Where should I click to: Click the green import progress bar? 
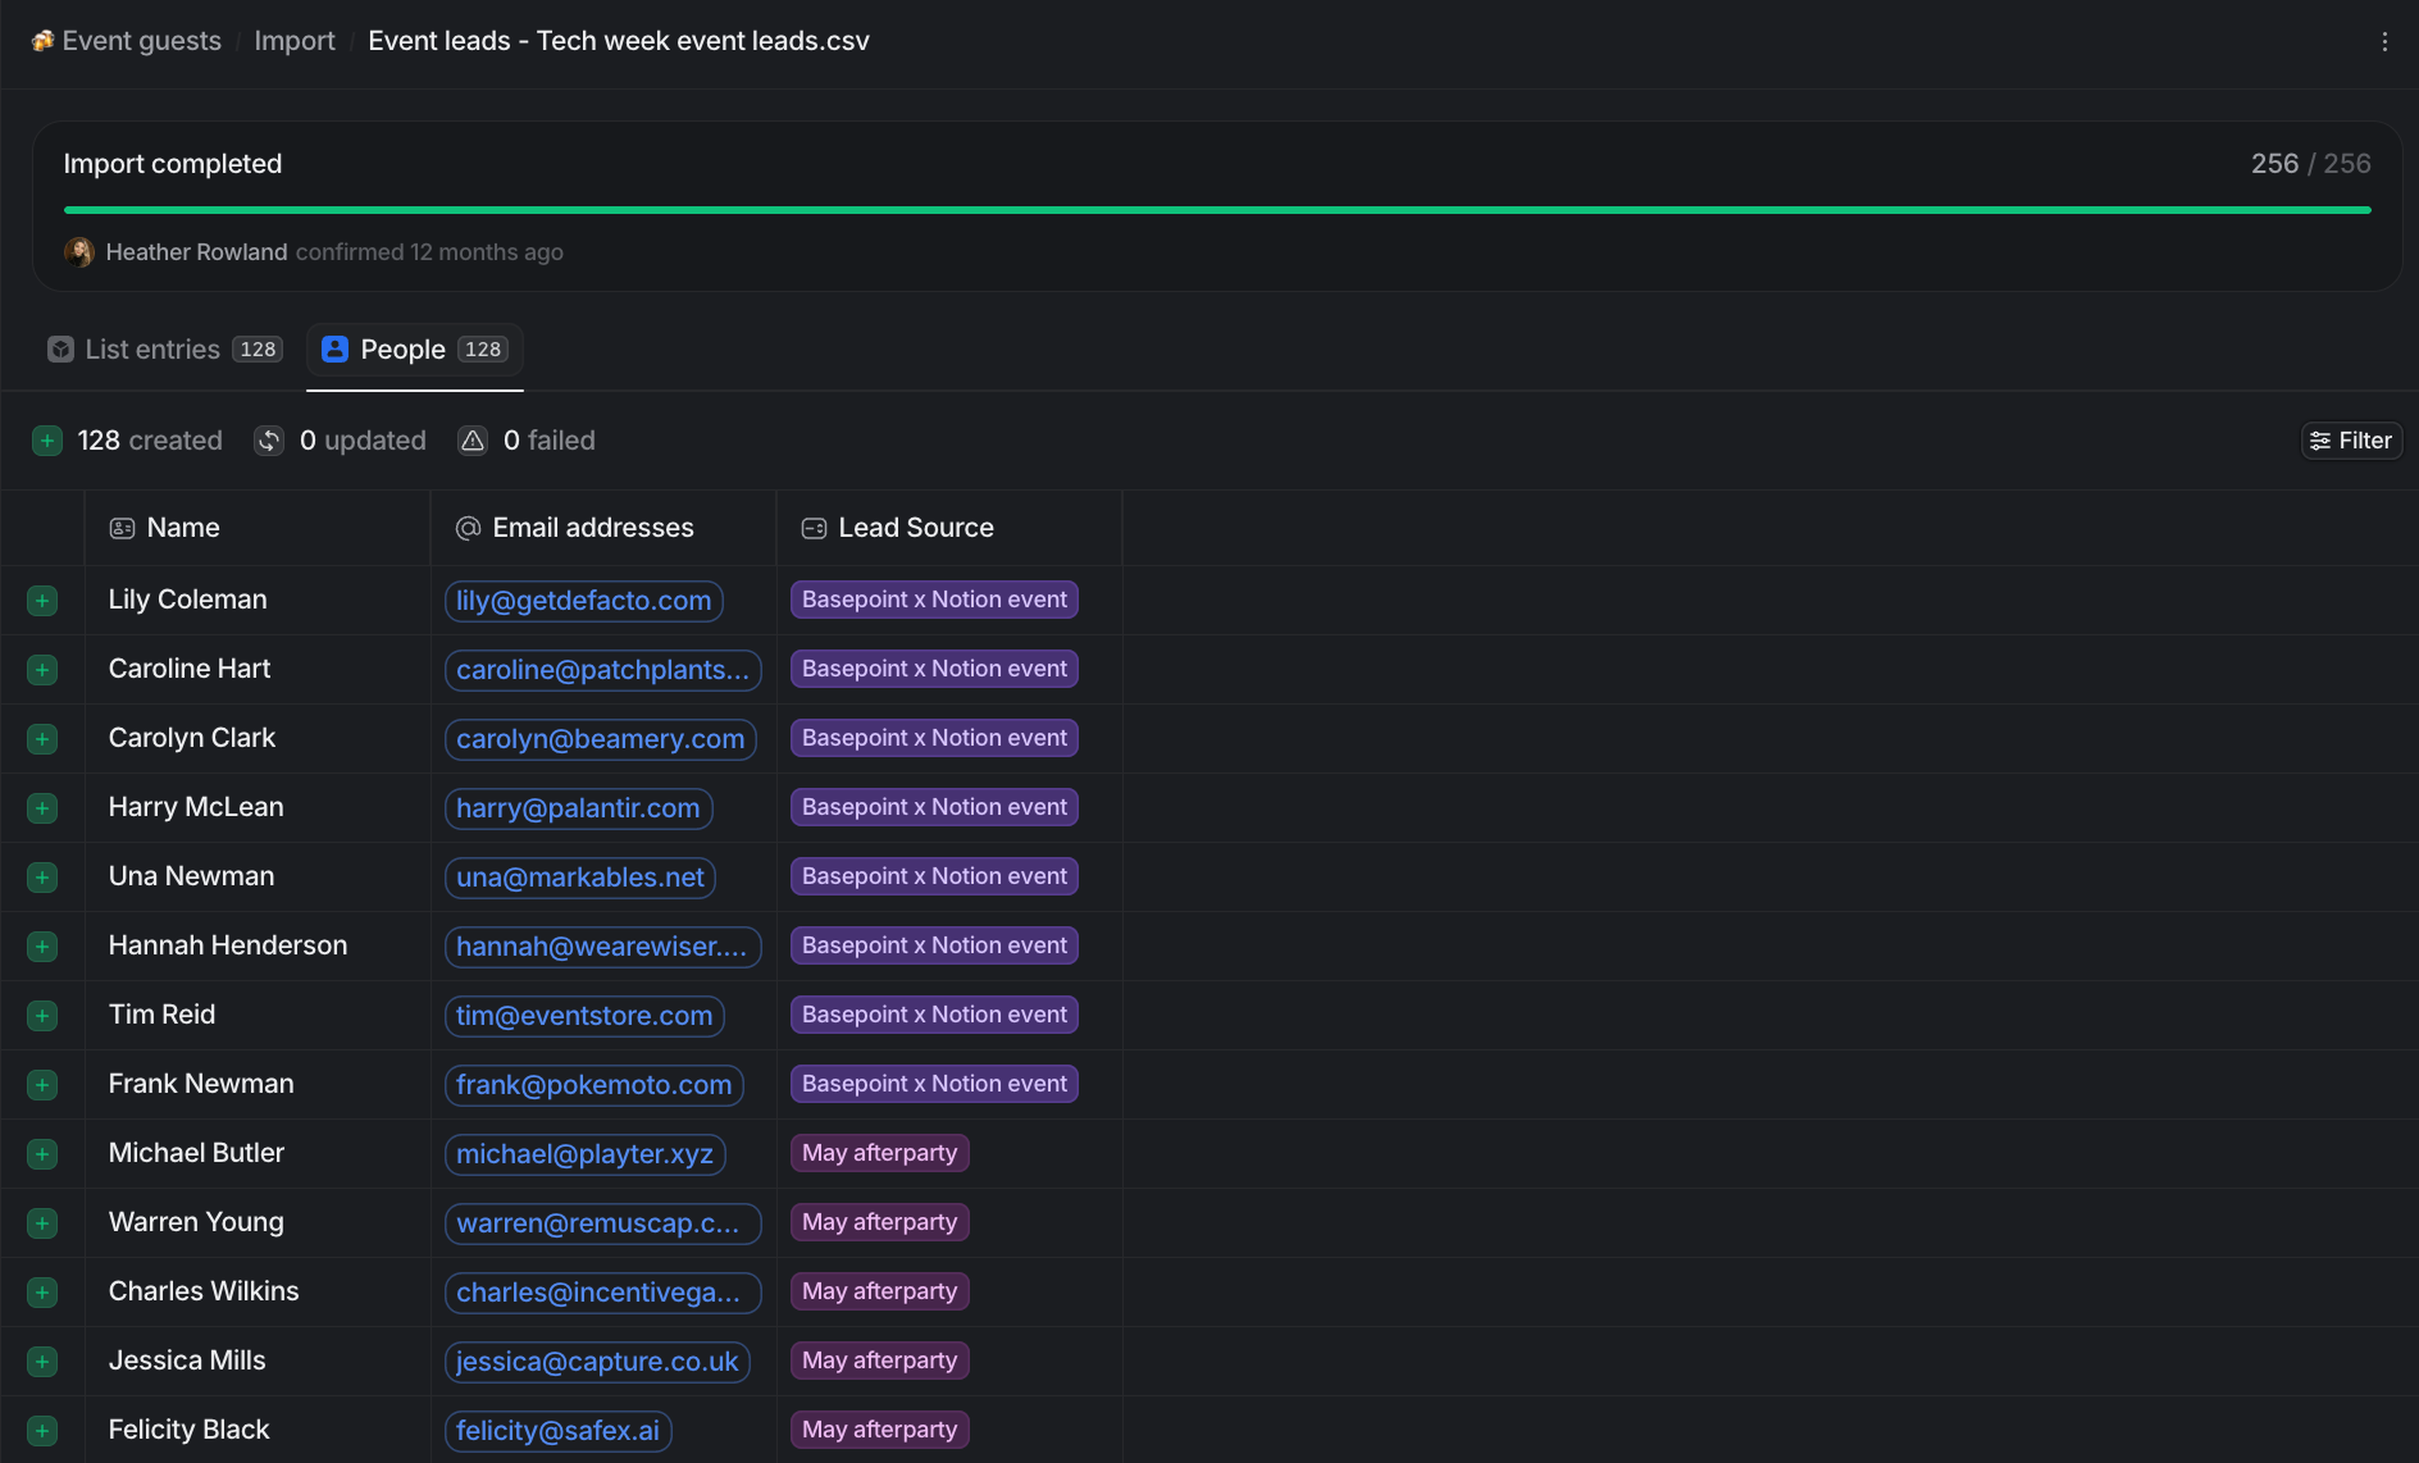point(1216,210)
